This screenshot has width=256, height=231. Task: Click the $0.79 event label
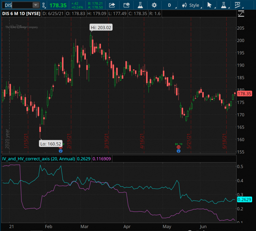click(178, 144)
